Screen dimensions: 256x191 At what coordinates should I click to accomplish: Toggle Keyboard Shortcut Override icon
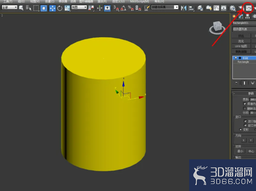107,8
